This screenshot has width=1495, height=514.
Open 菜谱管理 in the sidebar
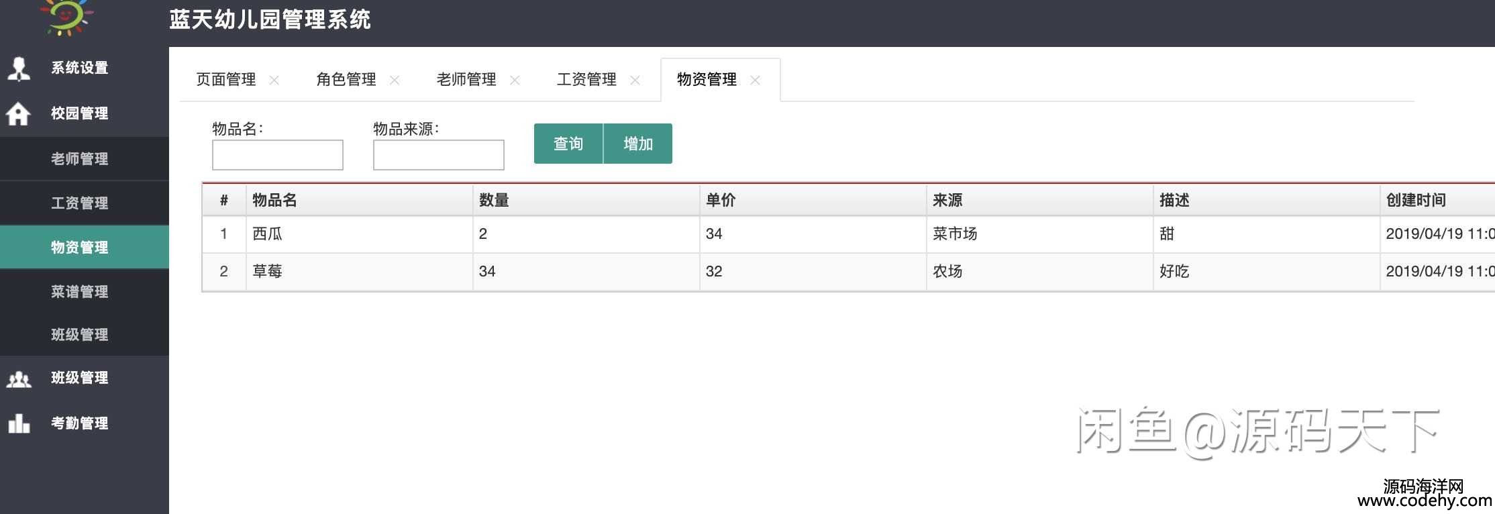[85, 291]
